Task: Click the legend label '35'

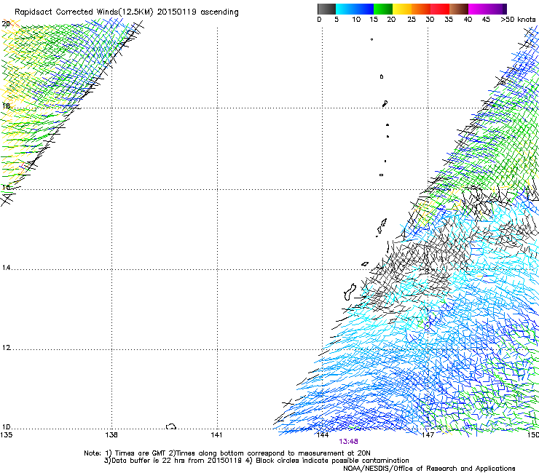Action: pos(449,20)
